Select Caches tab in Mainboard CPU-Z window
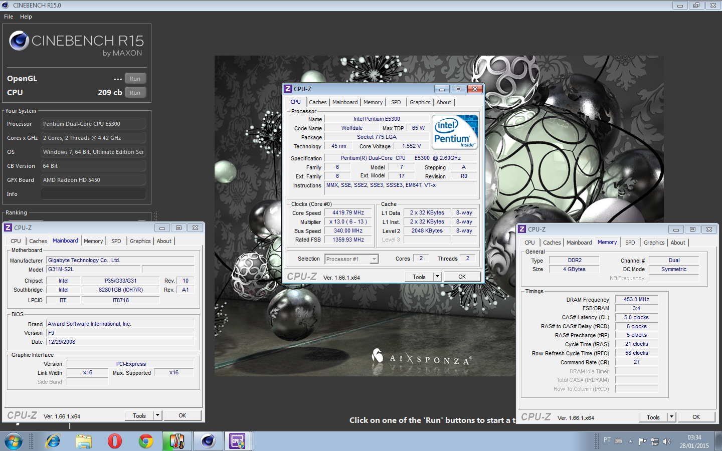722x451 pixels. pos(38,241)
